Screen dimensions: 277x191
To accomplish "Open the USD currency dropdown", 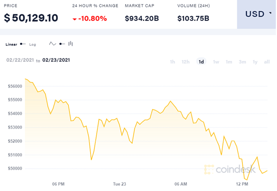I will (x=256, y=14).
